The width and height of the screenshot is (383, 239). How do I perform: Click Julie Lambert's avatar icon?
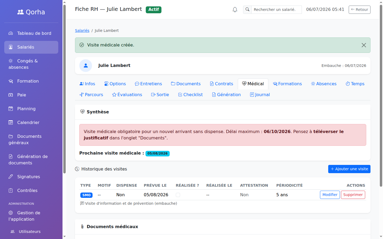(x=86, y=66)
